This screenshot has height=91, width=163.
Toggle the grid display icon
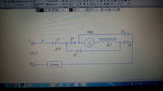click(x=57, y=10)
